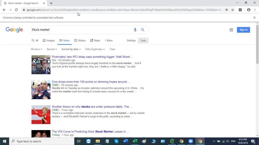Go back to the previous page
The image size is (259, 145).
pos(4,10)
